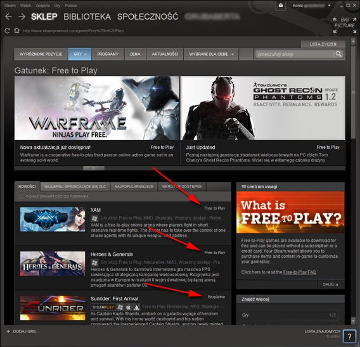Open the help question mark icon
360x347 pixels.
[349, 336]
